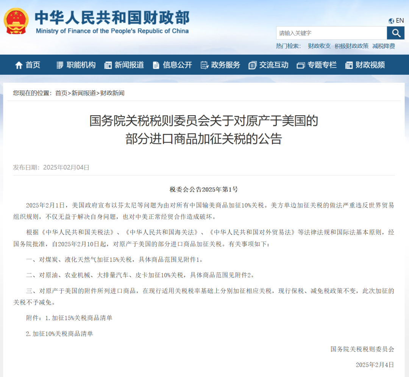
Task: Click the globe icon near EN
Action: pyautogui.click(x=390, y=21)
